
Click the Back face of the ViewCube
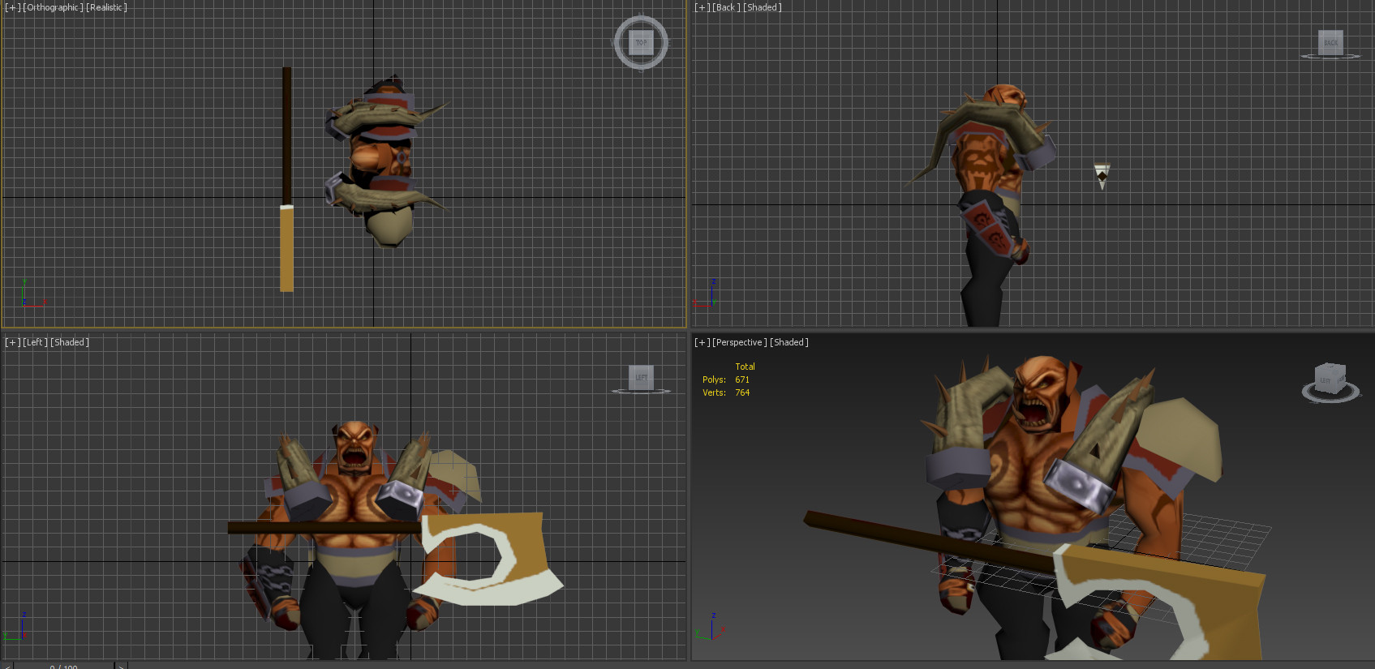click(1330, 42)
